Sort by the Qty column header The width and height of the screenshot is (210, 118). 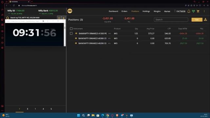tap(136, 29)
